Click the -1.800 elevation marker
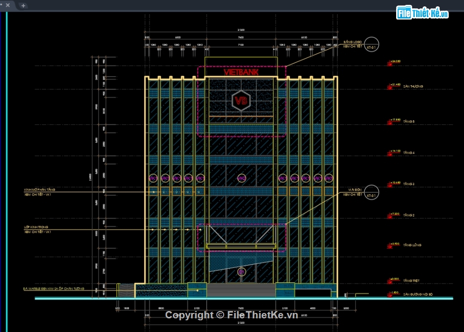This screenshot has height=332, width=464. pyautogui.click(x=394, y=293)
